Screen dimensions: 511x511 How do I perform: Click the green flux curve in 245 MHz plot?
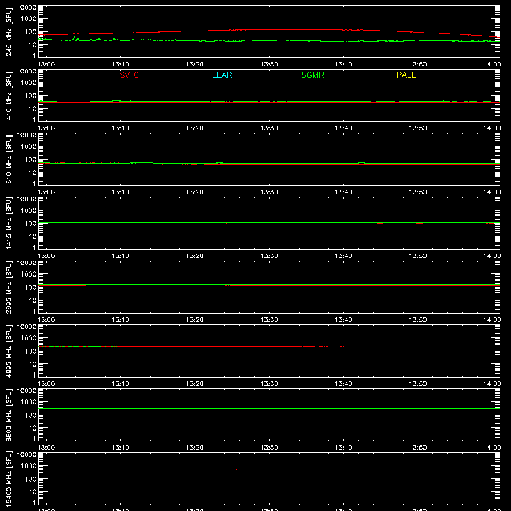269,40
